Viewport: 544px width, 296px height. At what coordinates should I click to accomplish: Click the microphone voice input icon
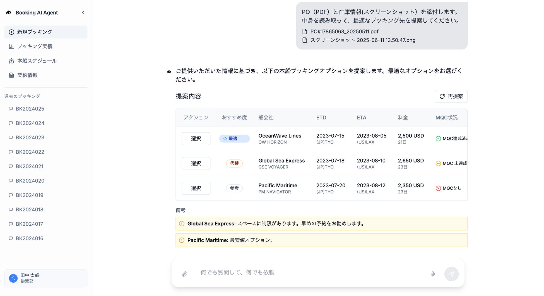[x=433, y=274]
